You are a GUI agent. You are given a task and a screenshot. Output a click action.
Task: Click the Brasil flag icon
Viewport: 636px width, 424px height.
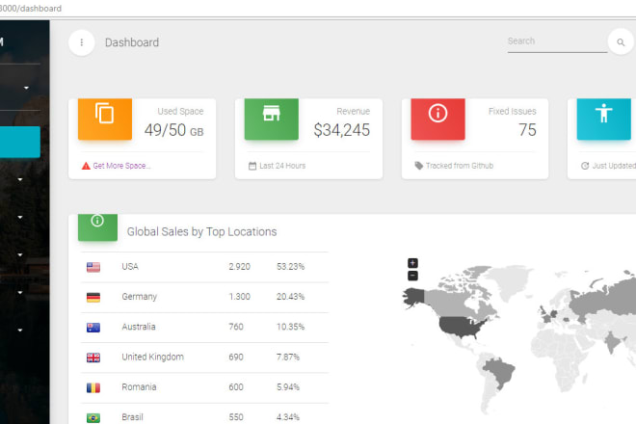93,417
